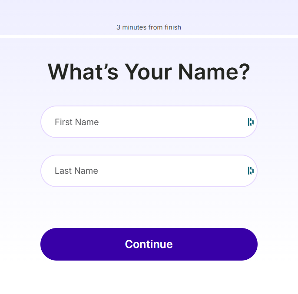Click the Dashlane icon in Last Name field
This screenshot has height=294, width=298.
[251, 171]
